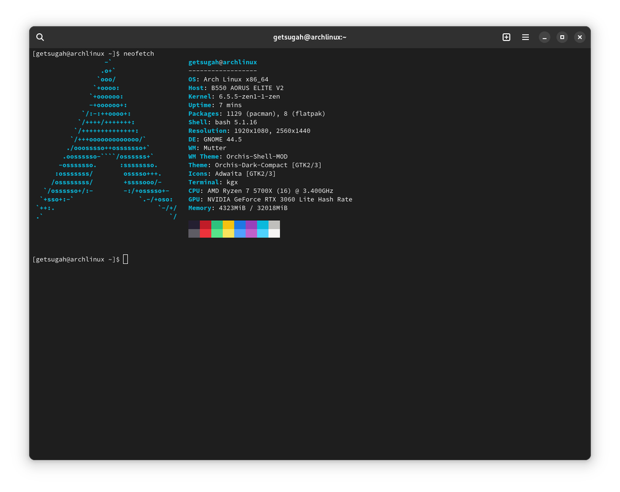Click the dark cyan color block, top row
This screenshot has height=492, width=620.
tap(263, 224)
